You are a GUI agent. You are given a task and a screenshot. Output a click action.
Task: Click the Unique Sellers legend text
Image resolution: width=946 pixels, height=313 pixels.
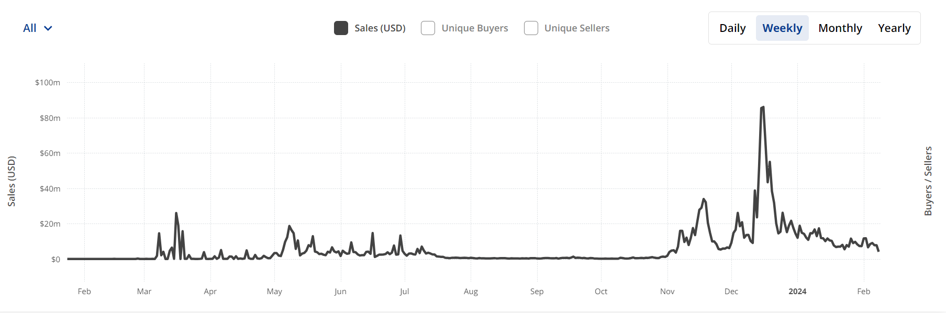point(576,28)
